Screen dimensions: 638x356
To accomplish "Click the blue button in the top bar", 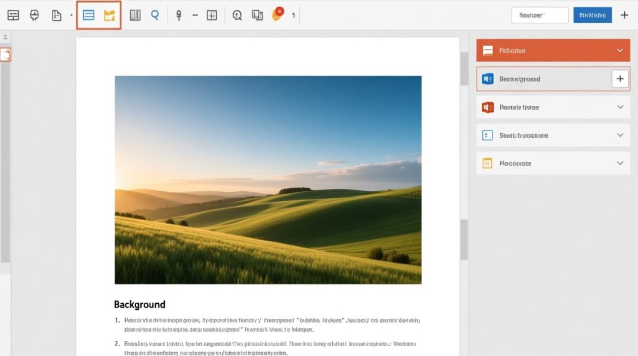I will 592,15.
